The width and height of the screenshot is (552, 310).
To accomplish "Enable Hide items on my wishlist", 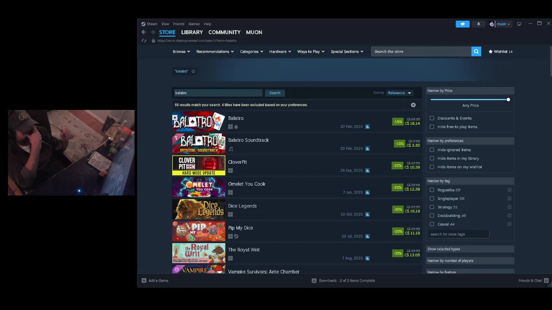I will point(432,167).
